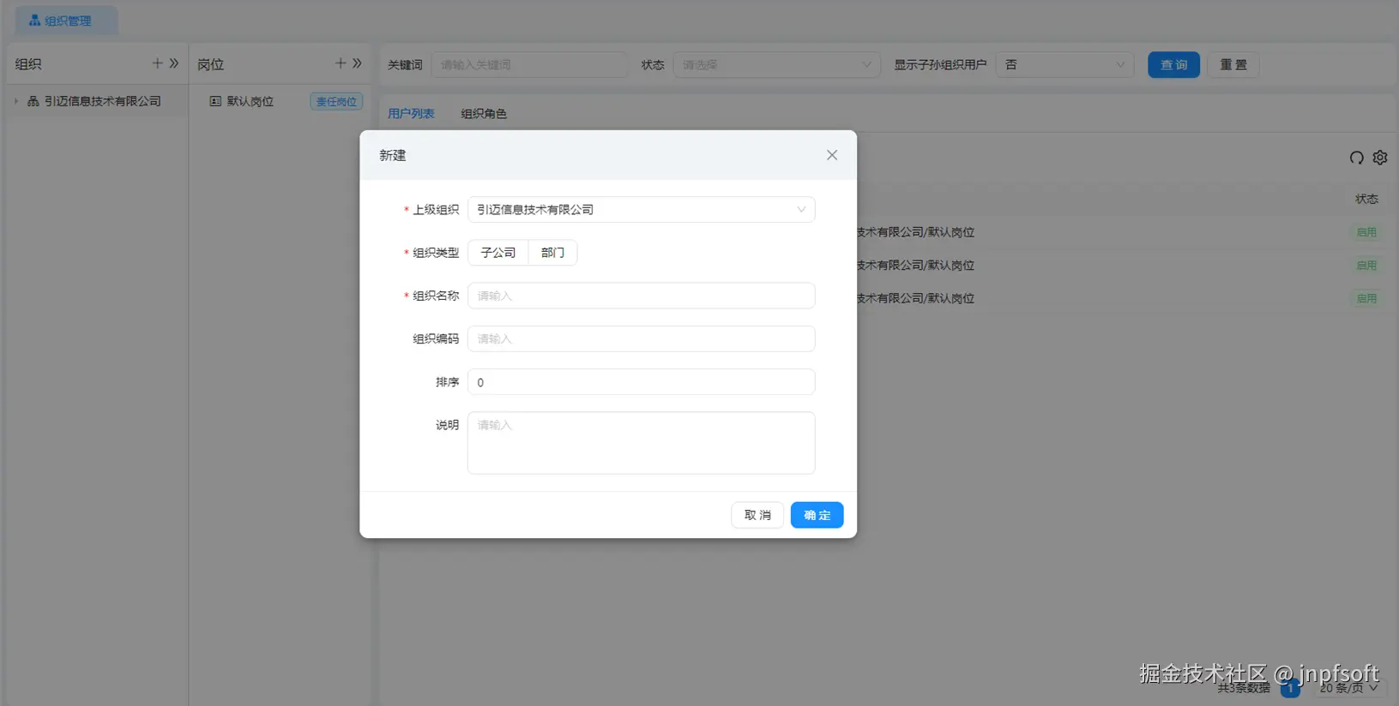This screenshot has width=1399, height=706.
Task: Open the 组织管理 page tab
Action: (67, 21)
